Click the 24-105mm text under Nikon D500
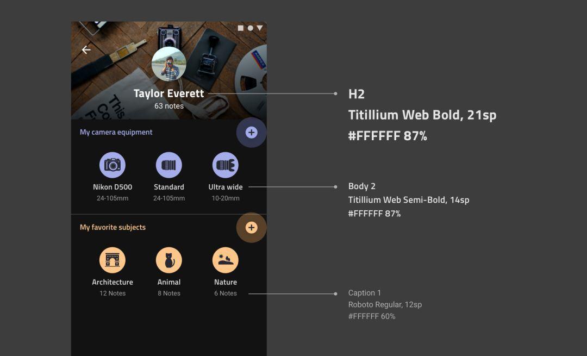Screen dimensions: 587x356 click(113, 198)
